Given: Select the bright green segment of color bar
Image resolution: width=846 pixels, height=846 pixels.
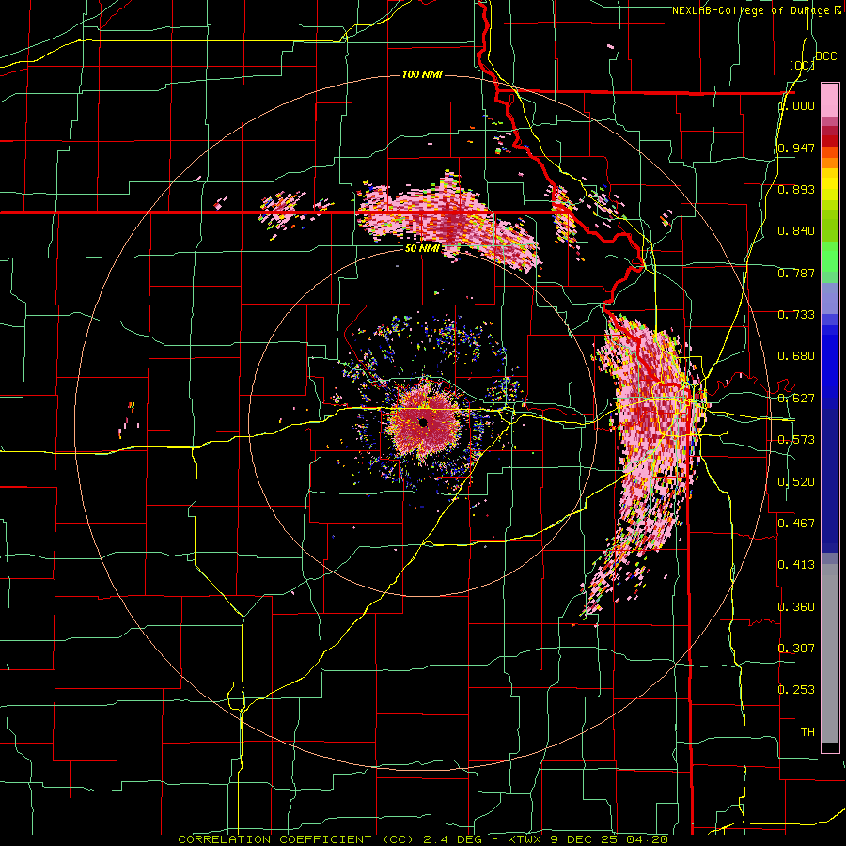Looking at the screenshot, I should pyautogui.click(x=830, y=257).
